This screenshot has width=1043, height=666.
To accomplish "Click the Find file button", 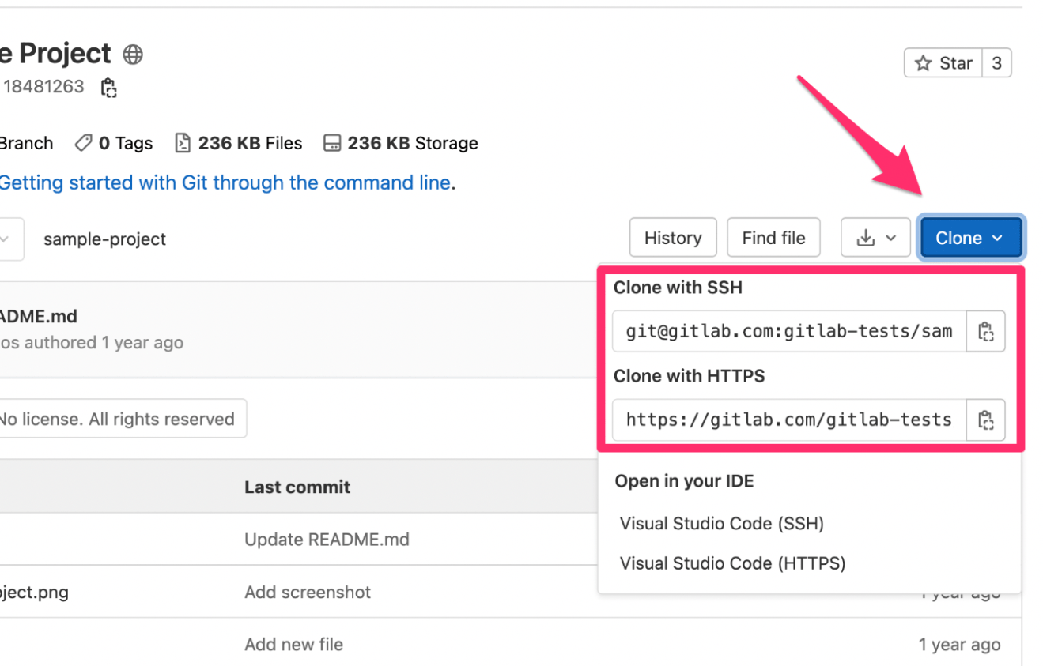I will [x=773, y=237].
